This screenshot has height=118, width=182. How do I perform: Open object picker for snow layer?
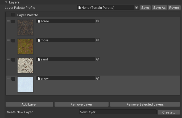point(98,78)
